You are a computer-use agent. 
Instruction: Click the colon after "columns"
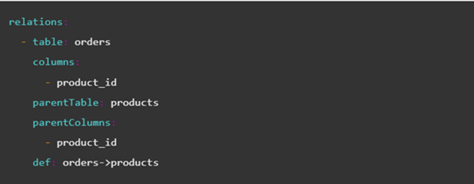pyautogui.click(x=77, y=62)
